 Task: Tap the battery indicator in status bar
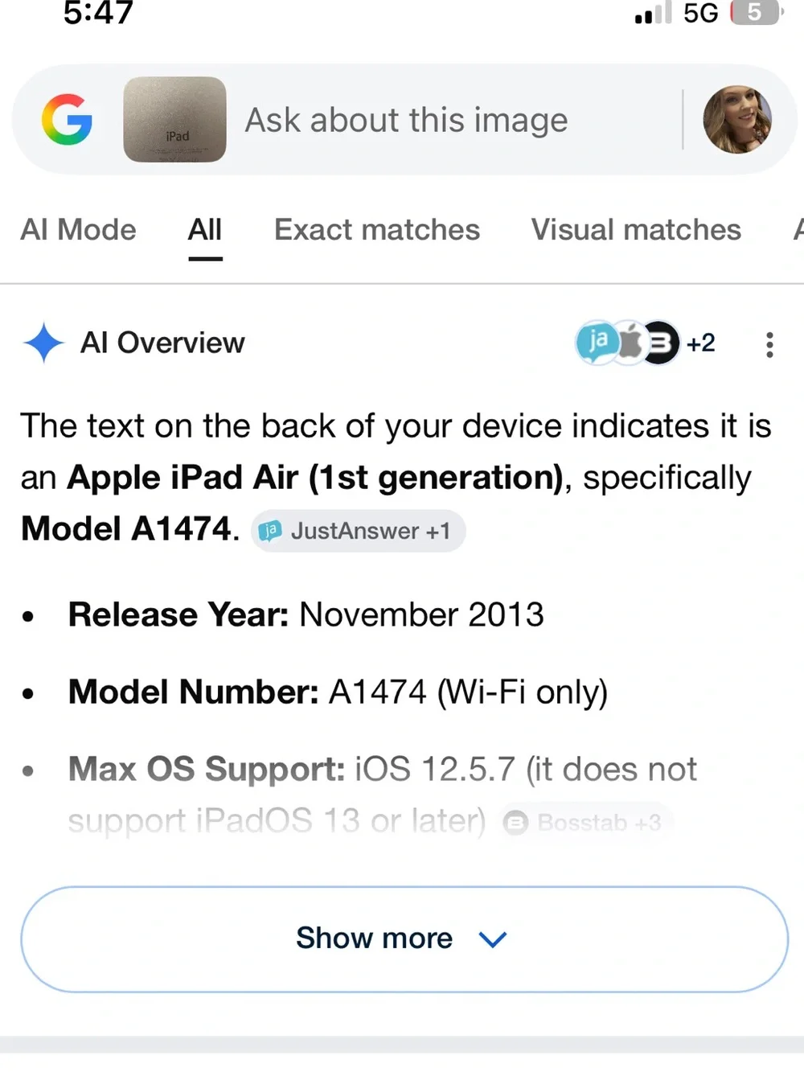tap(756, 12)
